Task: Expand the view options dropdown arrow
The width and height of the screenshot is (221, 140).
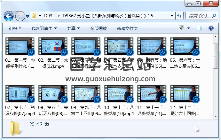Action: click(x=188, y=28)
